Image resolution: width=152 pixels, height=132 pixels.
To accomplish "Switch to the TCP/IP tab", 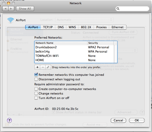I will pos(48,27).
